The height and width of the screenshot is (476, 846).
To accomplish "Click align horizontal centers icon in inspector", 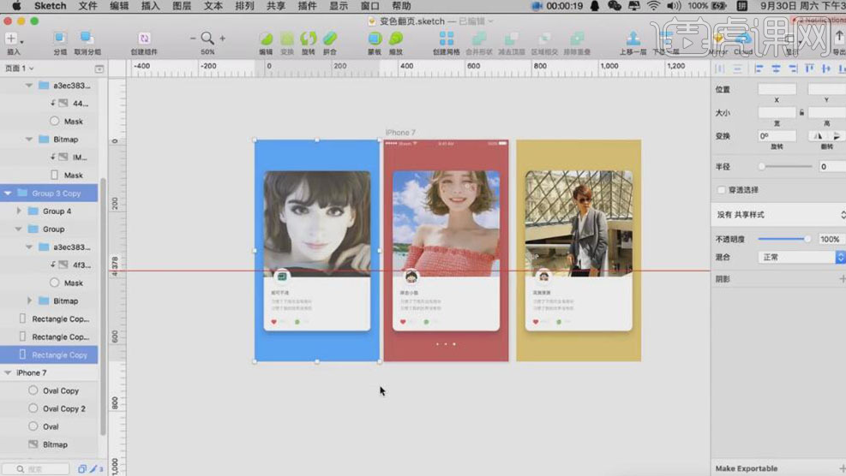I will 776,68.
